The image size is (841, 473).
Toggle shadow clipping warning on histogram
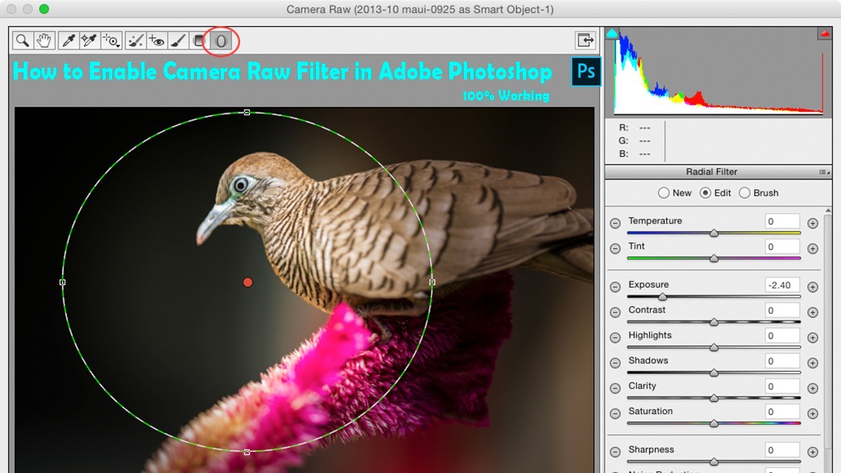pos(612,34)
